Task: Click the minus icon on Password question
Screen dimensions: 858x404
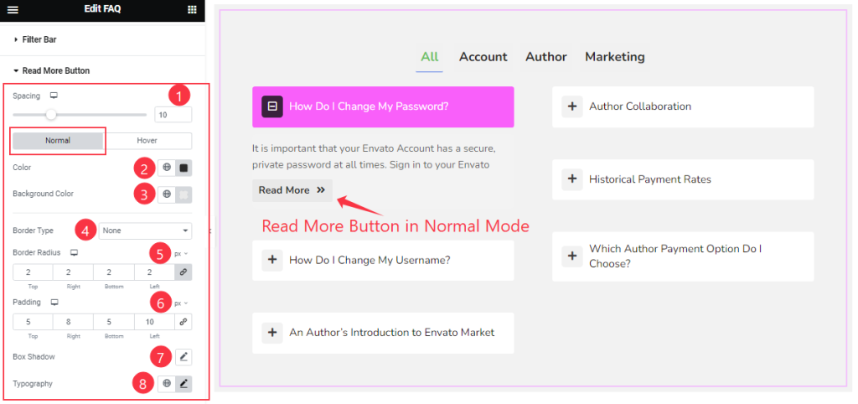Action: point(272,106)
